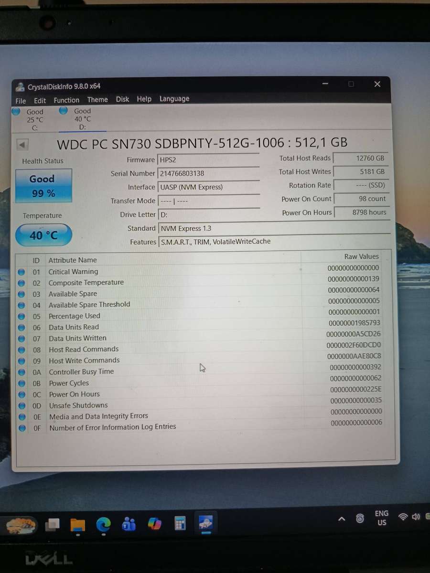
Task: Click the status icon for row 0C Power On Hours
Action: (21, 395)
